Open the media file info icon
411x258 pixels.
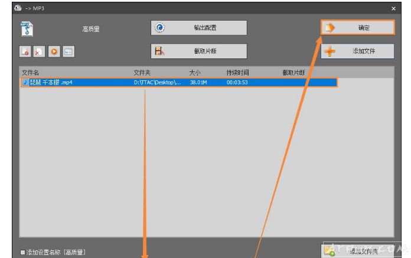pos(68,51)
